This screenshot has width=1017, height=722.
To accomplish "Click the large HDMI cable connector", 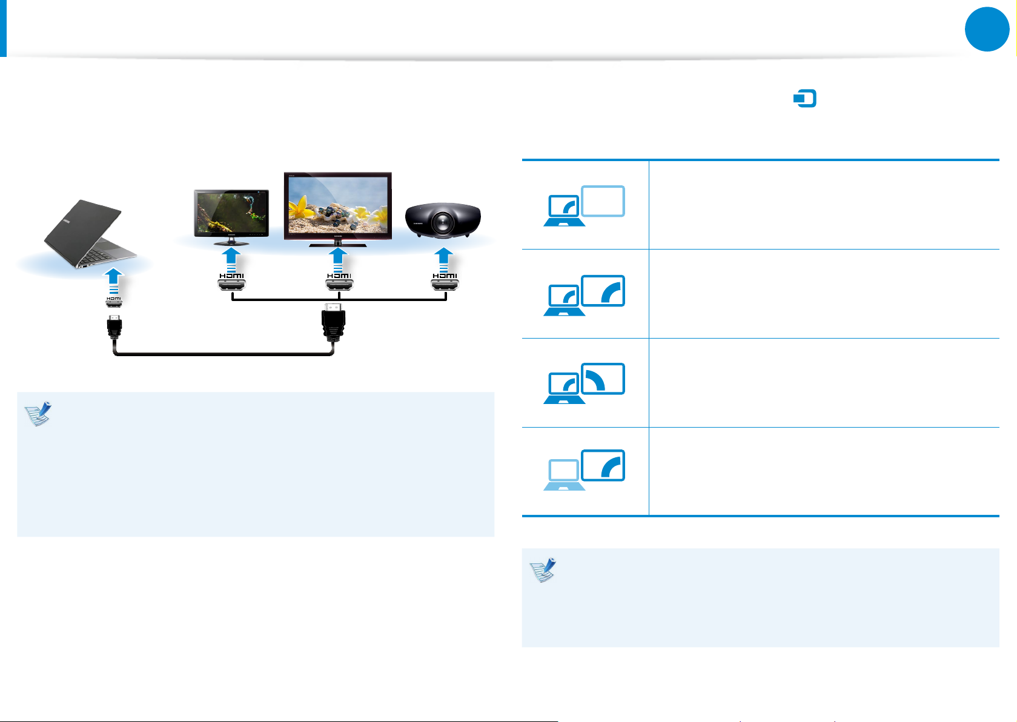I will tap(333, 323).
